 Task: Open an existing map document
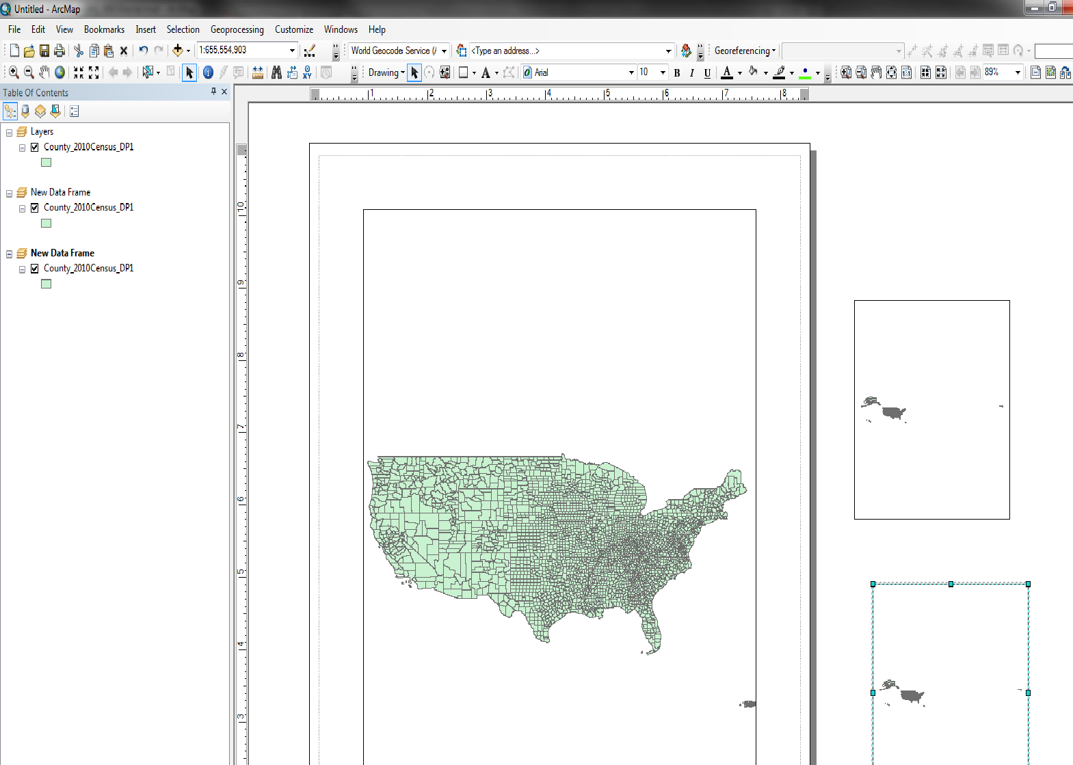click(x=29, y=51)
